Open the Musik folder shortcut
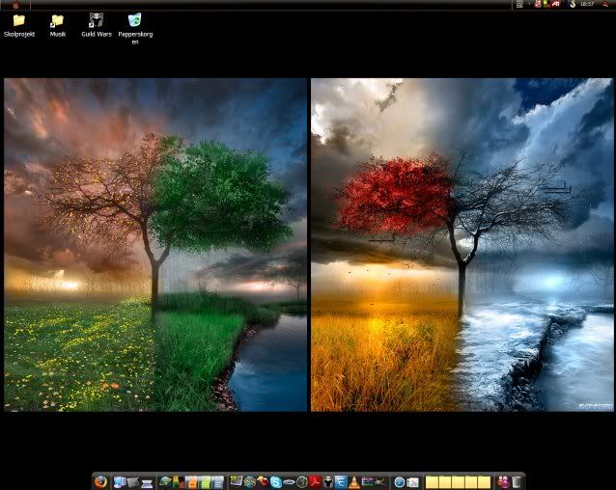 tap(57, 20)
